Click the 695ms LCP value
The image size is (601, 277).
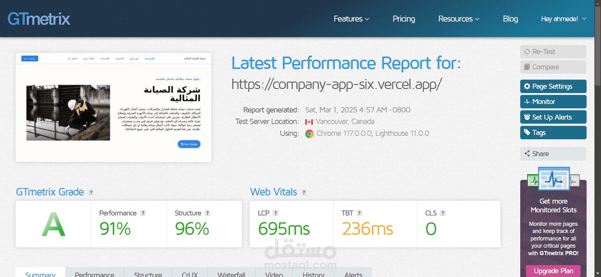(284, 229)
